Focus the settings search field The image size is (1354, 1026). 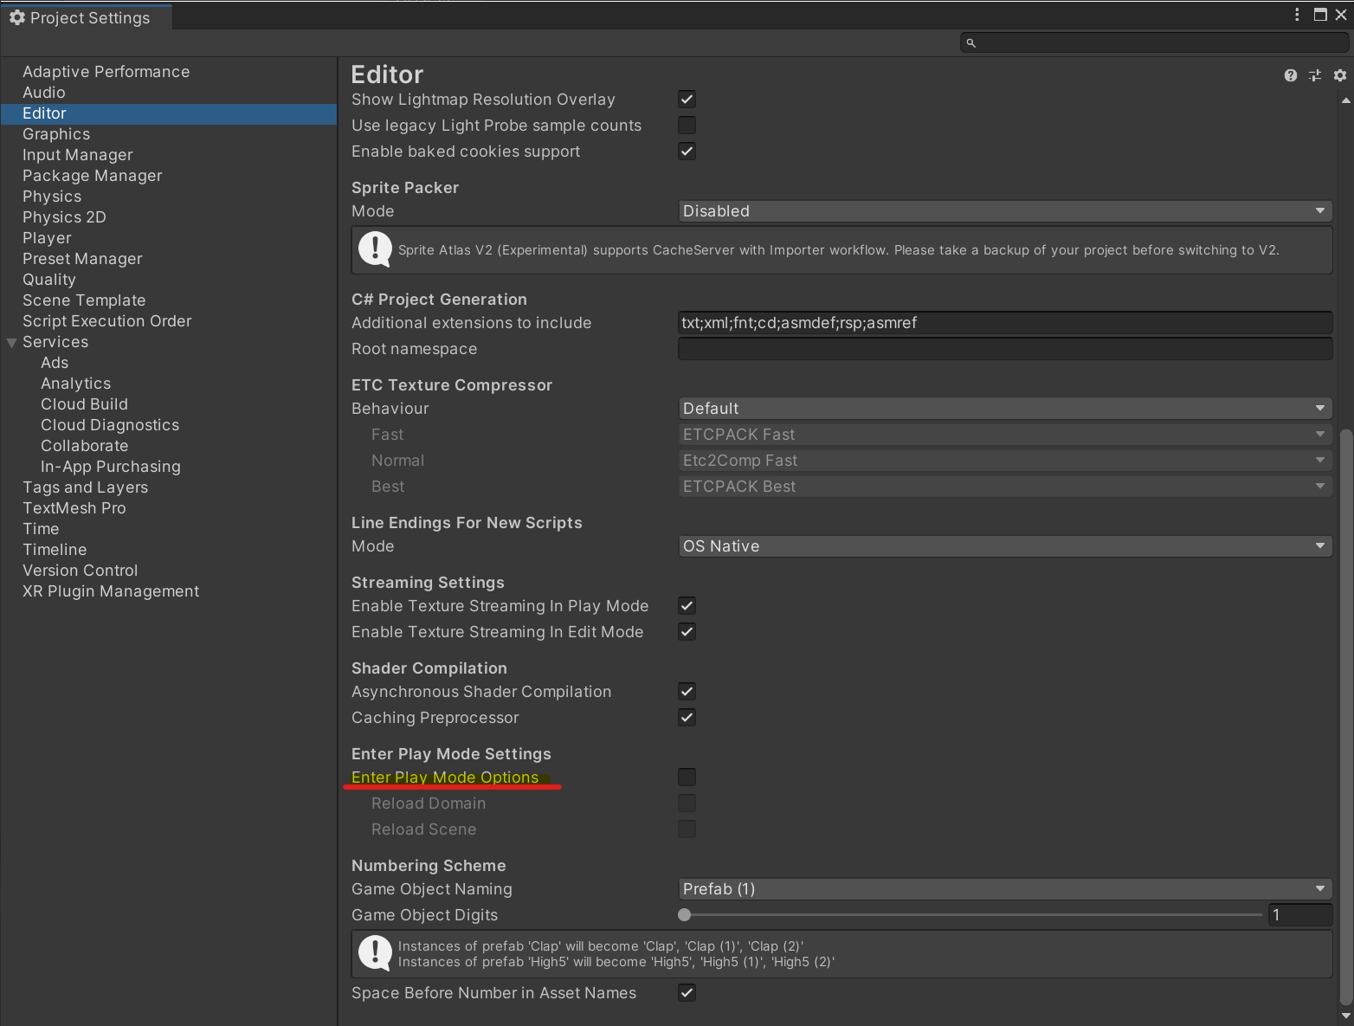(x=1155, y=42)
